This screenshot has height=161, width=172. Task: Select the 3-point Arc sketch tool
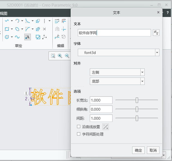click(x=17, y=21)
